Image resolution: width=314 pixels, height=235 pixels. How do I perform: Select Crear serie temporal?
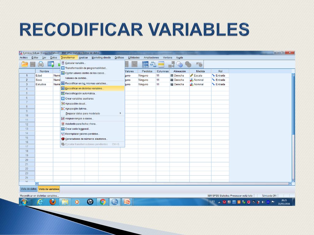(x=93, y=129)
